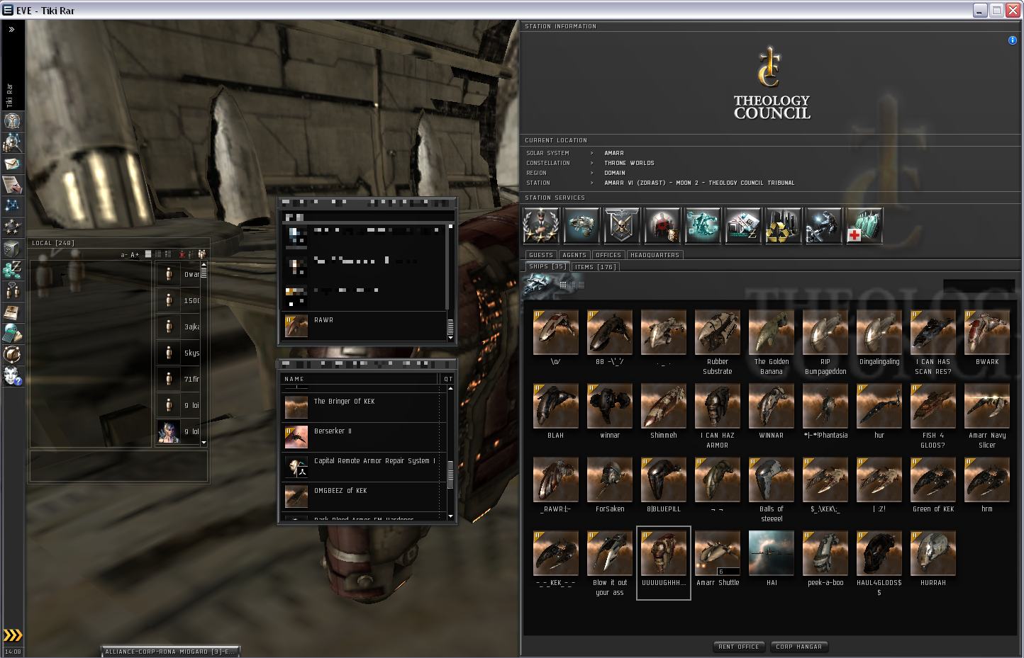Viewport: 1024px width, 658px height.
Task: Click the cluster-of-stars sidebar icon
Action: coord(12,227)
